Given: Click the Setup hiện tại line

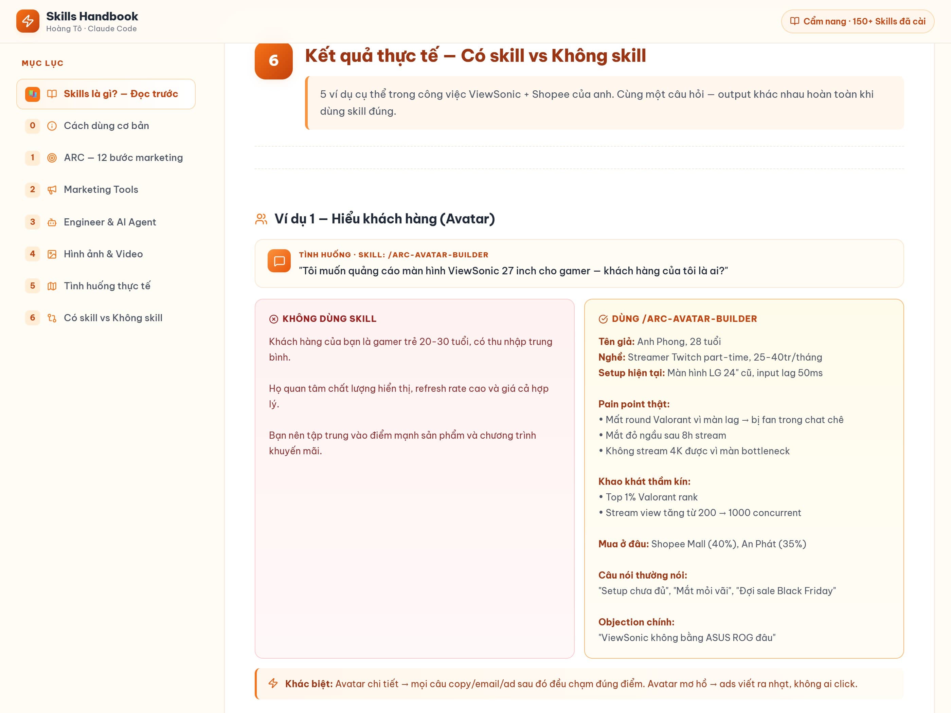Looking at the screenshot, I should [710, 373].
